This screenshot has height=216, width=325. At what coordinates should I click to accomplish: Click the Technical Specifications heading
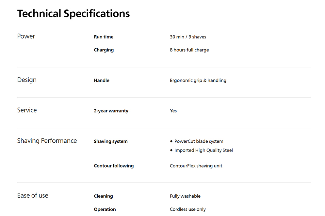click(x=73, y=14)
